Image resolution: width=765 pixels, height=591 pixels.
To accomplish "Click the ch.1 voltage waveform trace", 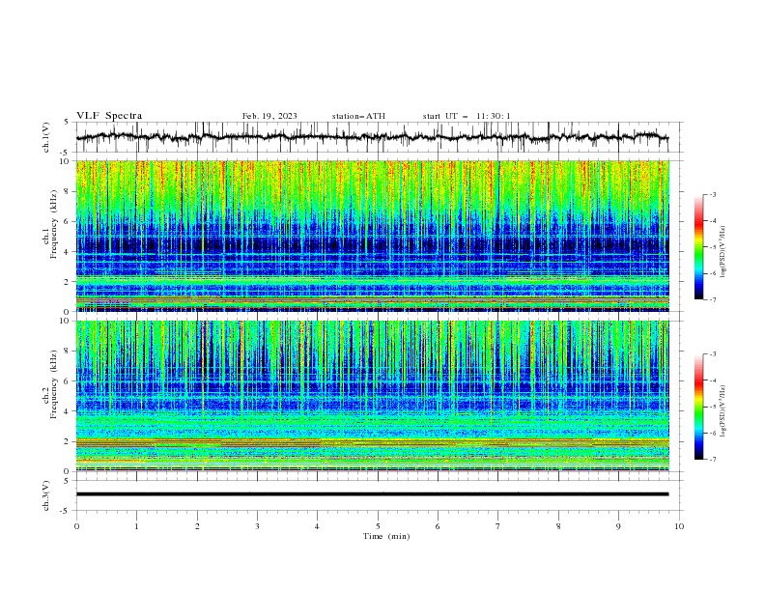I will pyautogui.click(x=372, y=137).
